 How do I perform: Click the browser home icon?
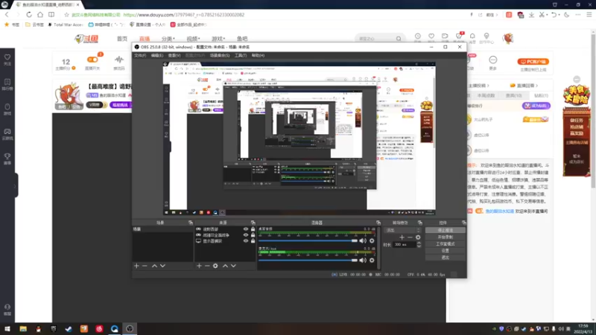tap(40, 15)
